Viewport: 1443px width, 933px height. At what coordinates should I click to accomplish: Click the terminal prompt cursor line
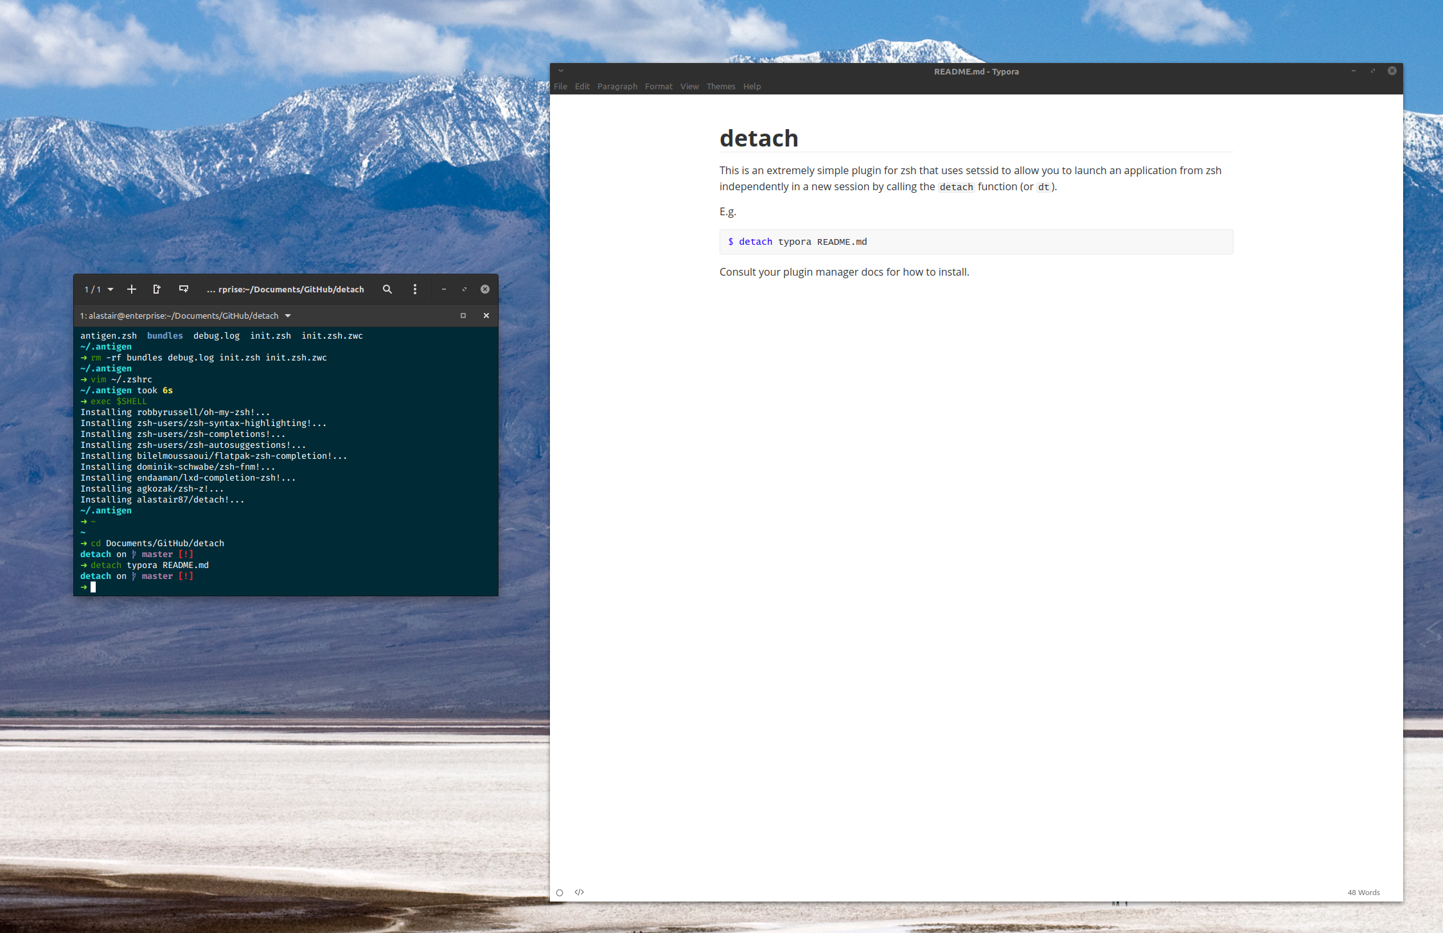point(93,587)
